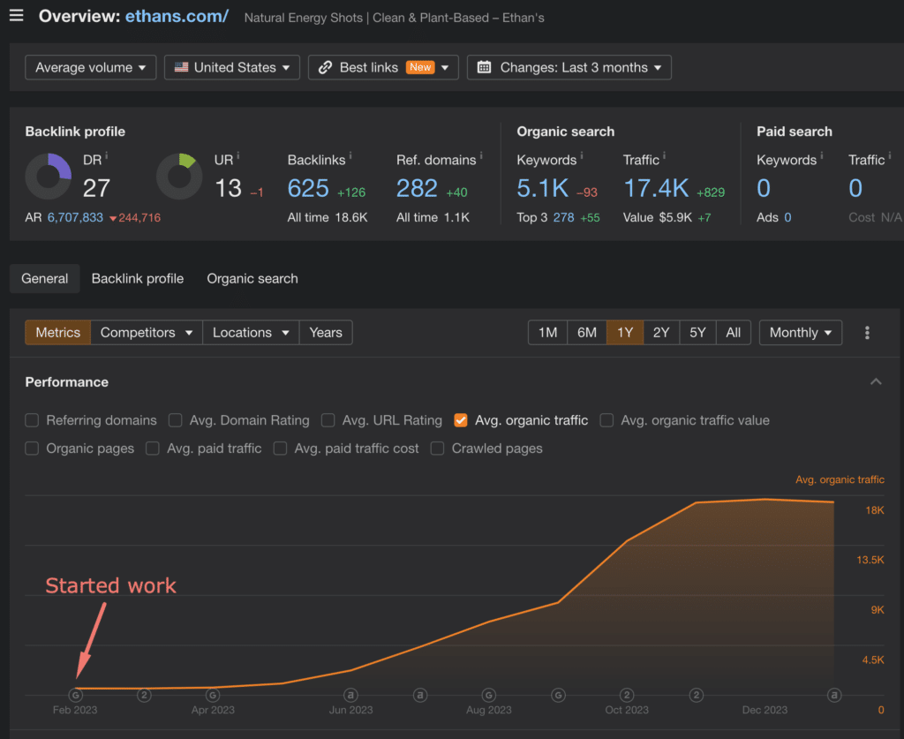
Task: Click the Google update marker at Aug 2023
Action: click(x=489, y=695)
